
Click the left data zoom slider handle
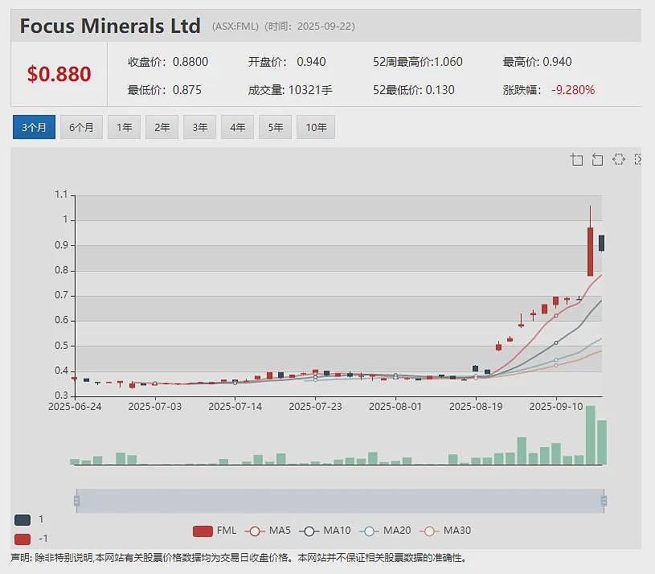click(x=76, y=501)
